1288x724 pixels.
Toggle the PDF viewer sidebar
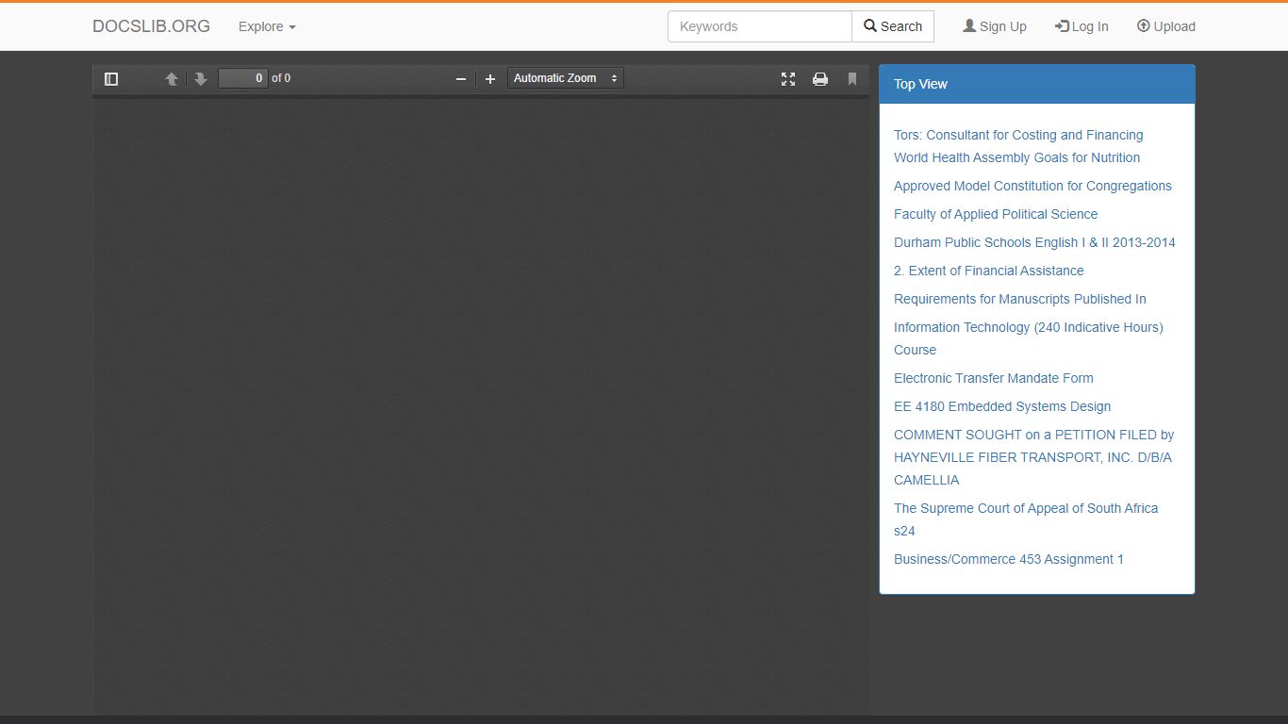tap(111, 79)
